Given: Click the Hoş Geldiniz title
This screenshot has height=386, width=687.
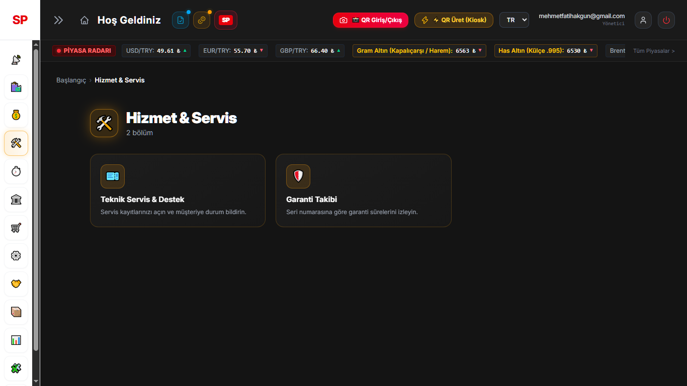Looking at the screenshot, I should 129,20.
